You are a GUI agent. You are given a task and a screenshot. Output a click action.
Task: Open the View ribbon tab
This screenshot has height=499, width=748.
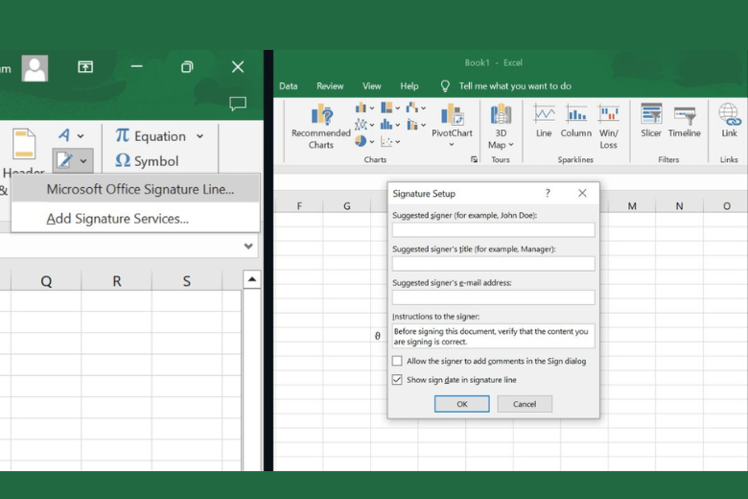point(372,86)
